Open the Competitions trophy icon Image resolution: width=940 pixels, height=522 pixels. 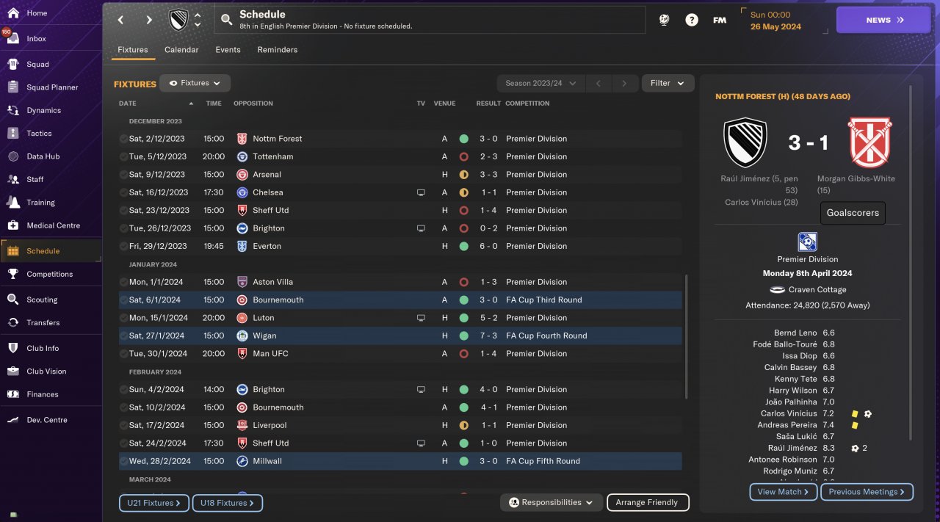pos(13,274)
